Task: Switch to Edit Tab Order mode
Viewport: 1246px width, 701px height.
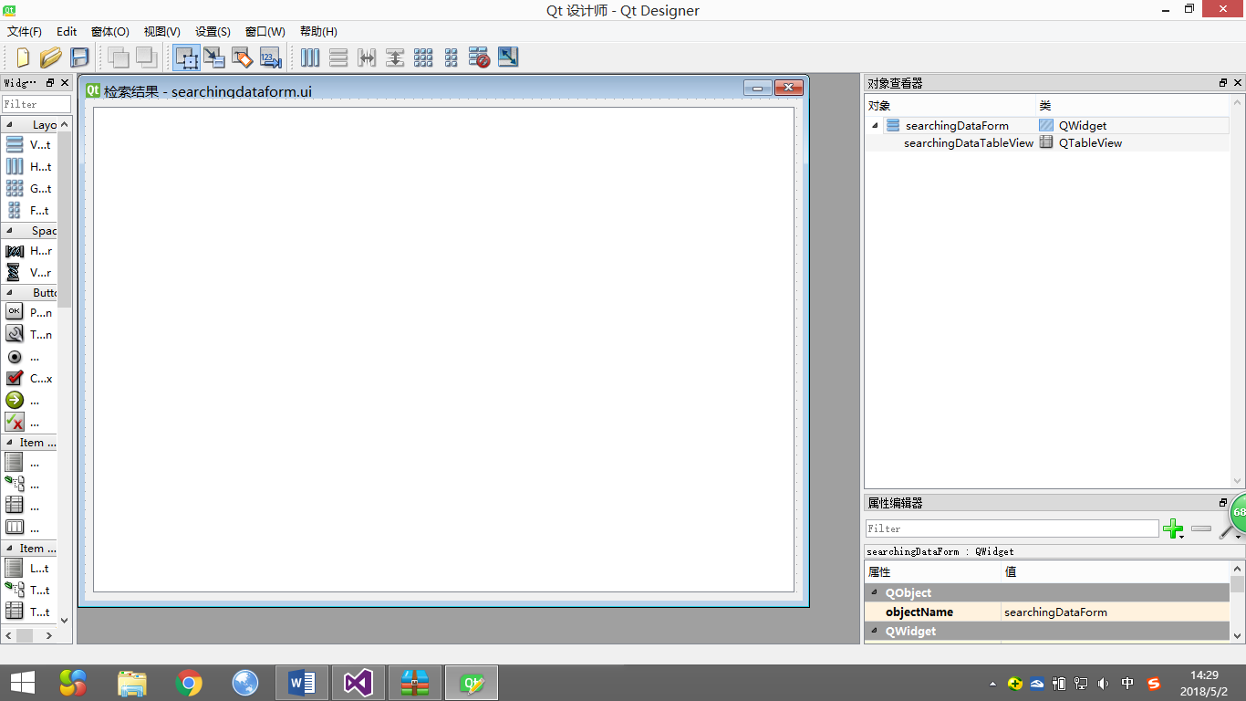Action: point(270,58)
